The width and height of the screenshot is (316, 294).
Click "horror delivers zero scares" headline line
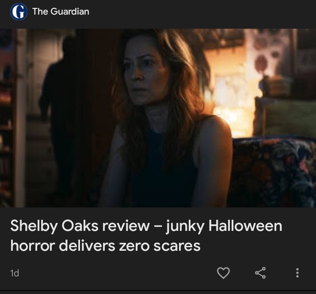click(105, 246)
